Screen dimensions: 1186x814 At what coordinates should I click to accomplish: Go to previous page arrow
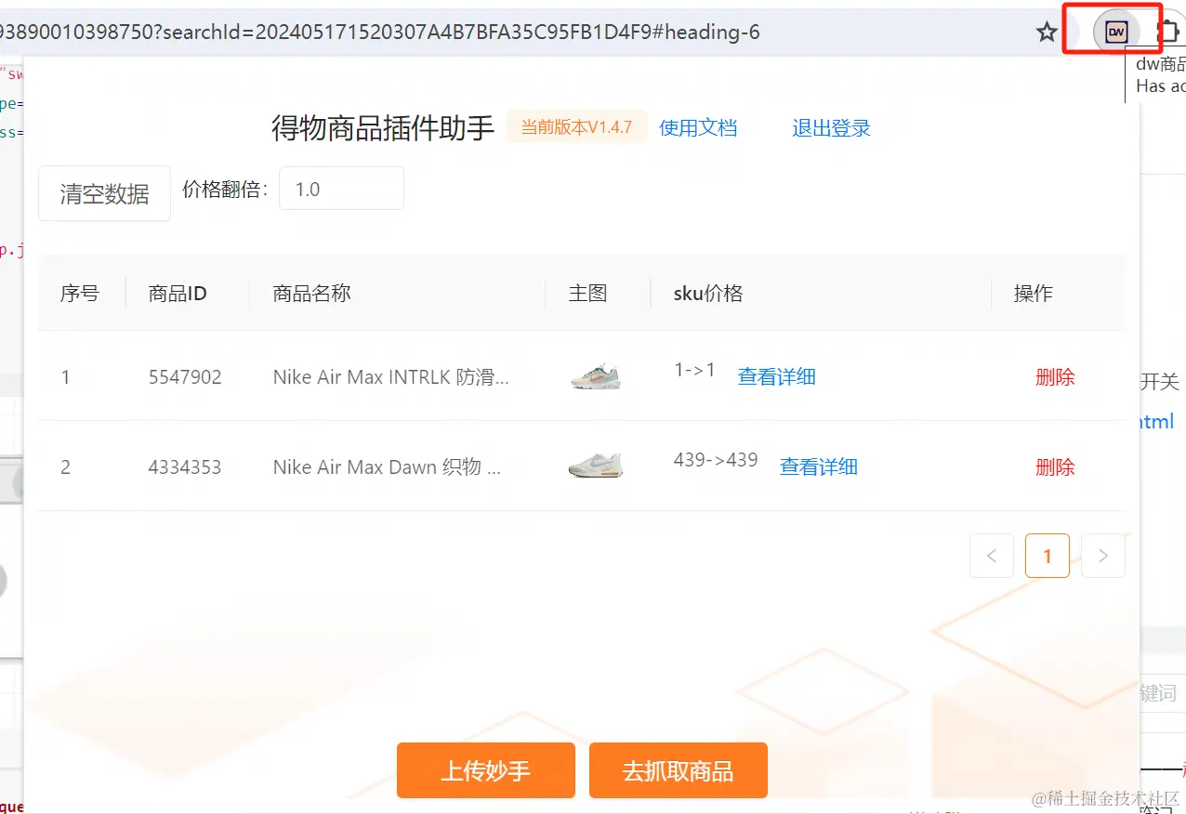(992, 556)
